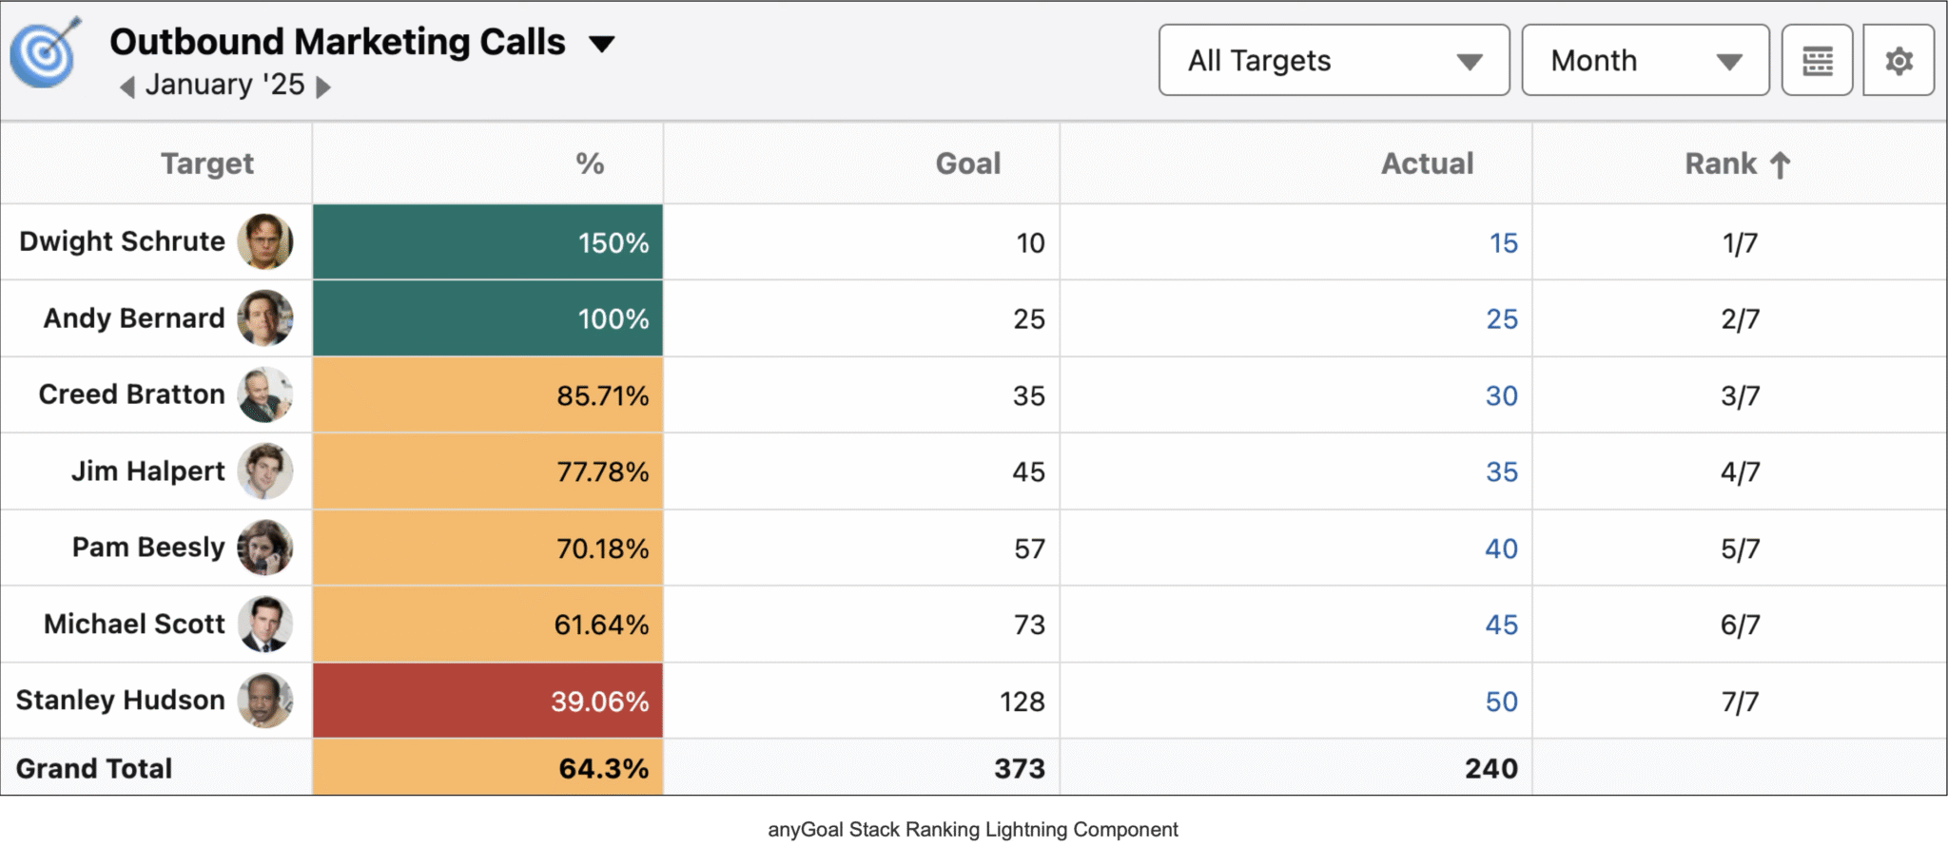Screen dimensions: 1948x846
Task: Open the Month period dropdown
Action: [1645, 60]
